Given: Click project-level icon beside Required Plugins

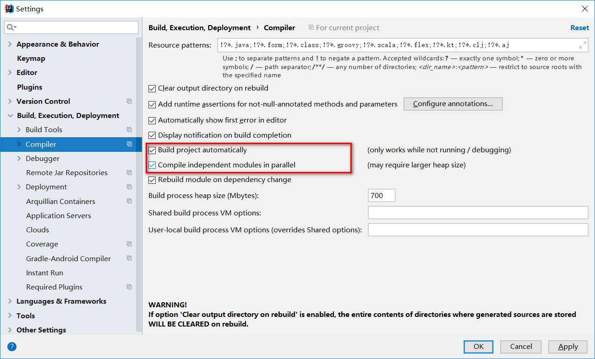Looking at the screenshot, I should coord(129,287).
